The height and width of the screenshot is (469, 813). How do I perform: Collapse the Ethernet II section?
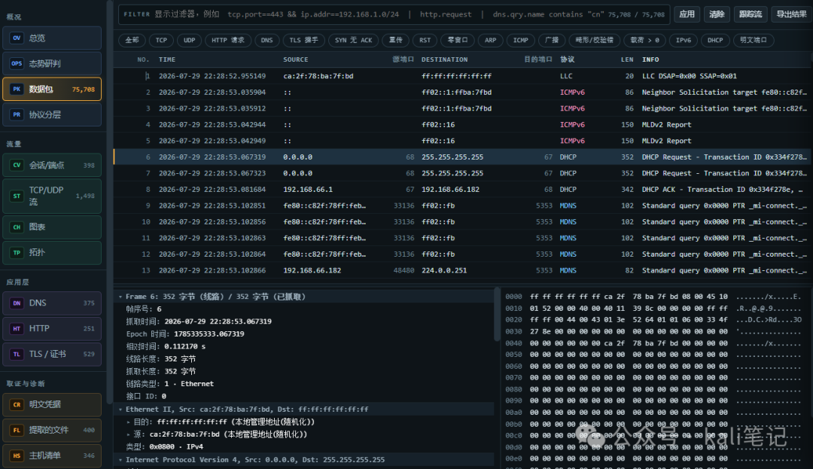[120, 410]
